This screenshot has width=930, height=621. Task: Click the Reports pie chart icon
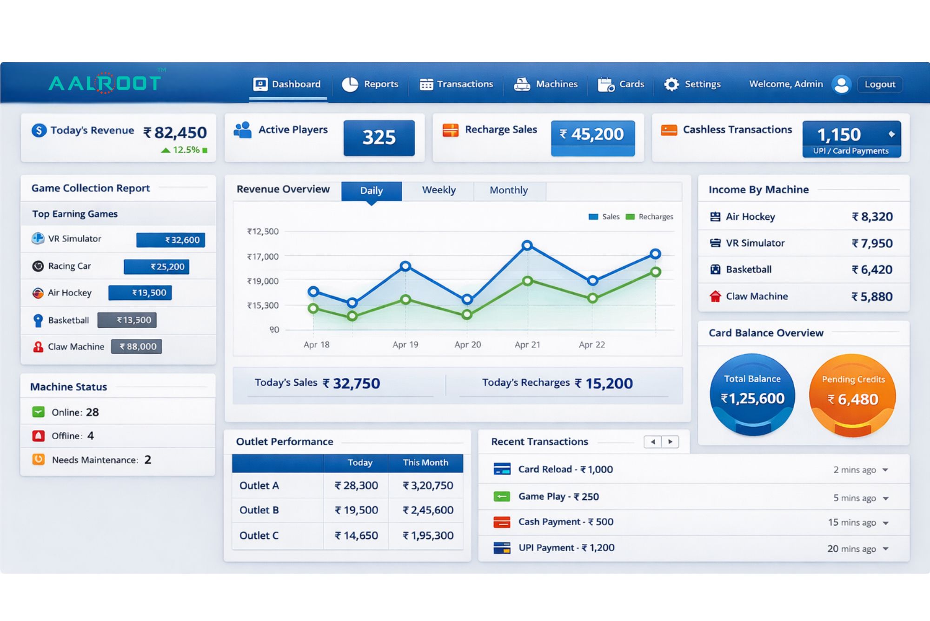click(350, 84)
